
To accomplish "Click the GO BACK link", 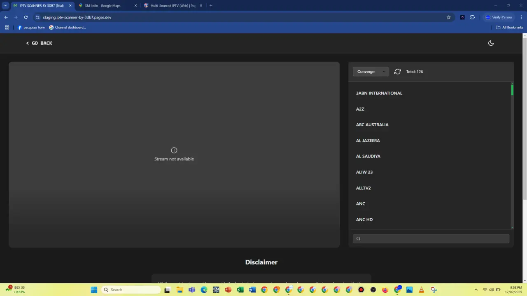I will click(39, 43).
